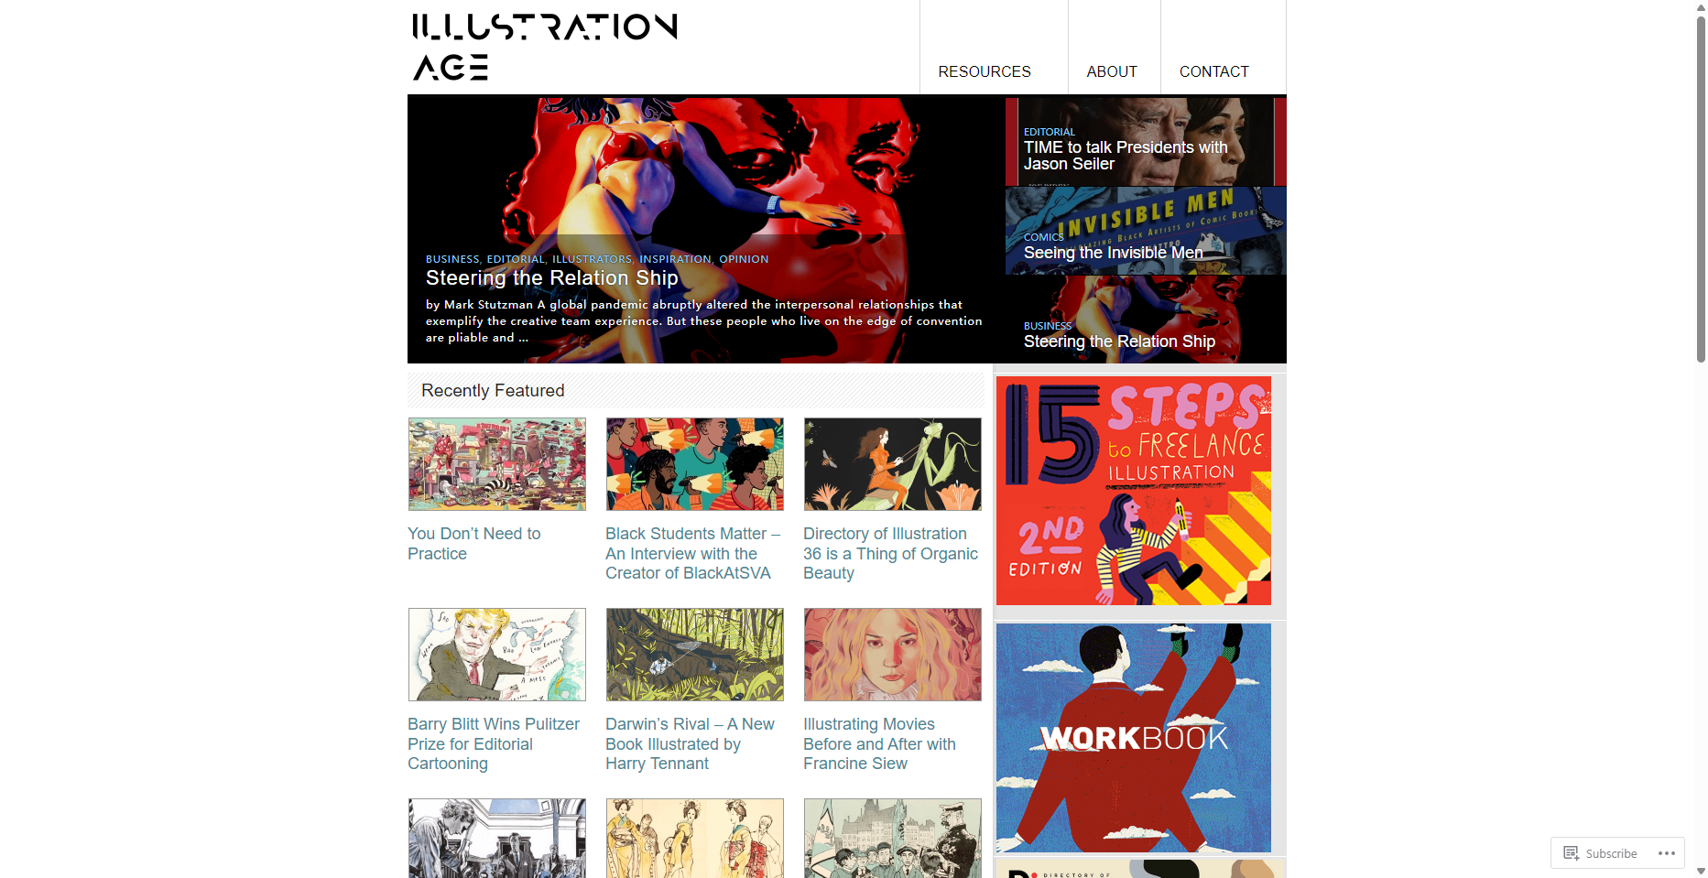The width and height of the screenshot is (1708, 878).
Task: Open the Resources menu
Action: point(985,71)
